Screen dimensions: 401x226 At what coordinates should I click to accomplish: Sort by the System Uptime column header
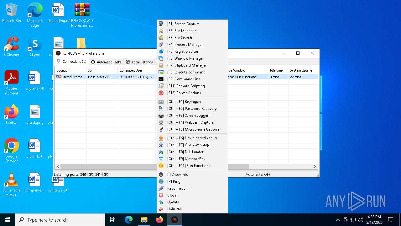tap(302, 70)
